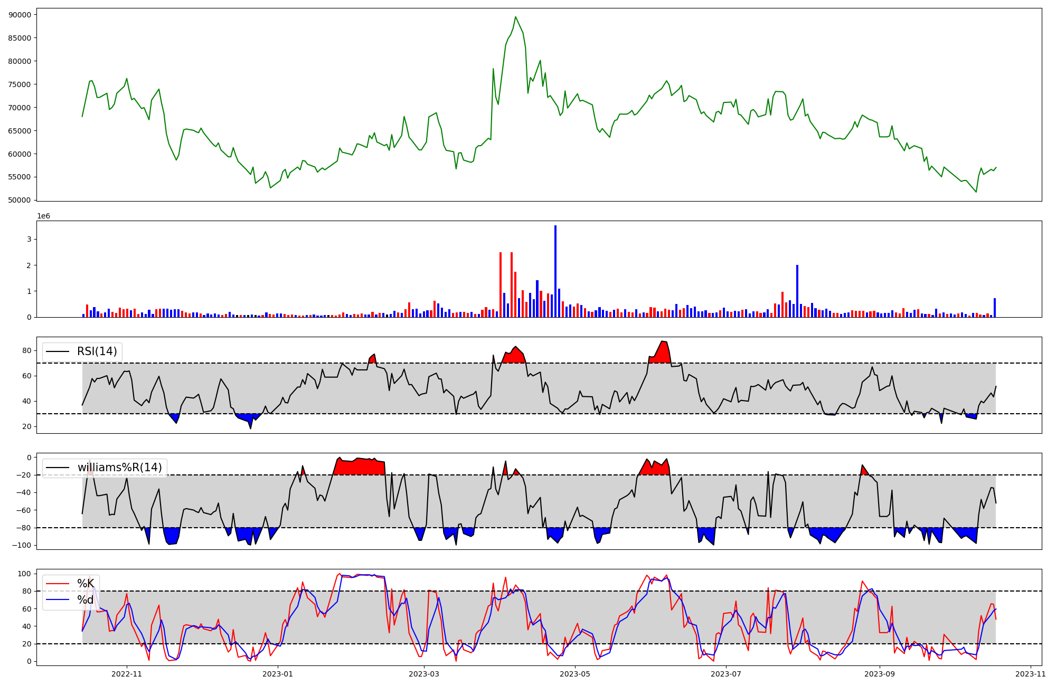Click the 2023-03 date tick label

pyautogui.click(x=424, y=674)
